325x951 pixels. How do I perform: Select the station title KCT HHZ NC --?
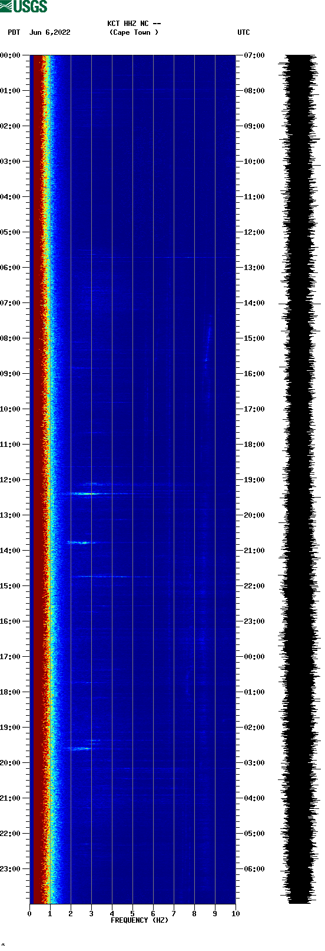pyautogui.click(x=134, y=24)
